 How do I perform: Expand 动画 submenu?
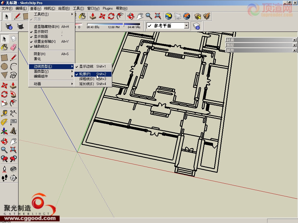point(52,84)
